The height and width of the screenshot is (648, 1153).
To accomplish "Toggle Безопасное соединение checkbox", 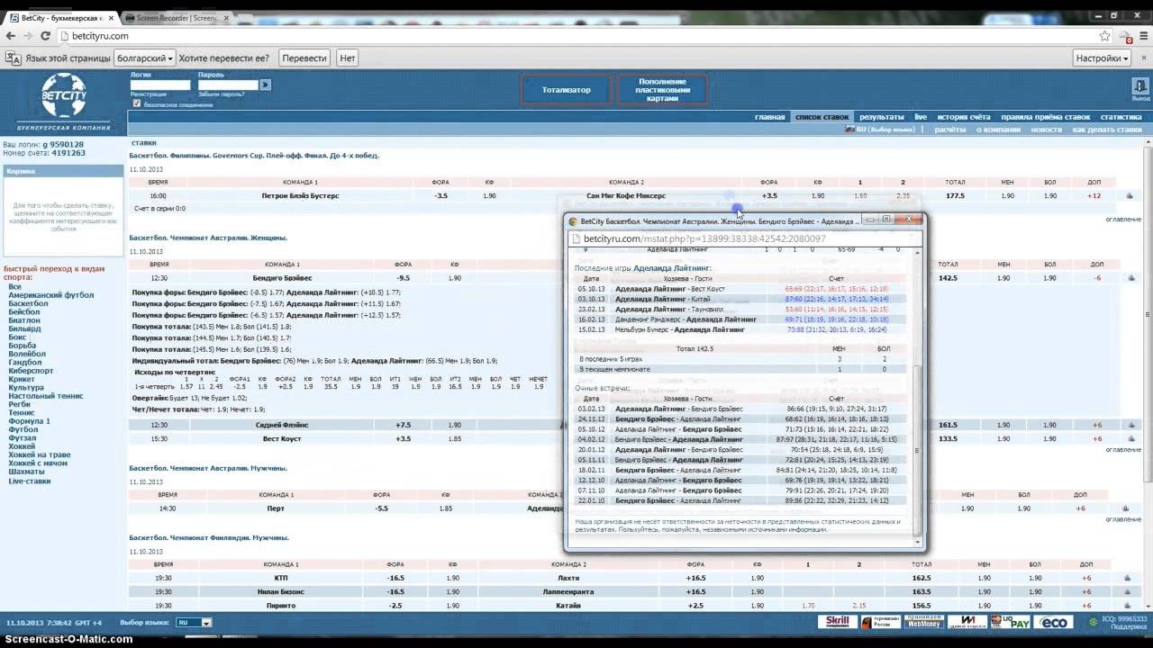I will (x=137, y=103).
